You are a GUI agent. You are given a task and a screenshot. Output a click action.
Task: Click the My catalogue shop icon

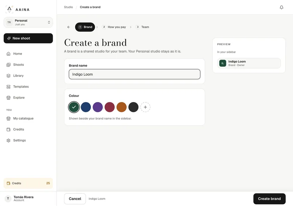coord(8,119)
